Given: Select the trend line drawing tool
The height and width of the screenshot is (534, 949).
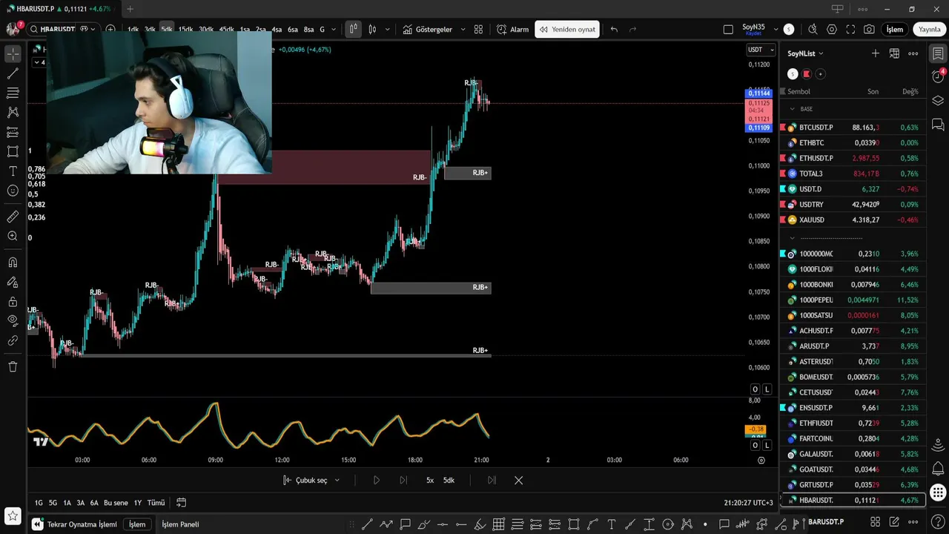Looking at the screenshot, I should 13,73.
